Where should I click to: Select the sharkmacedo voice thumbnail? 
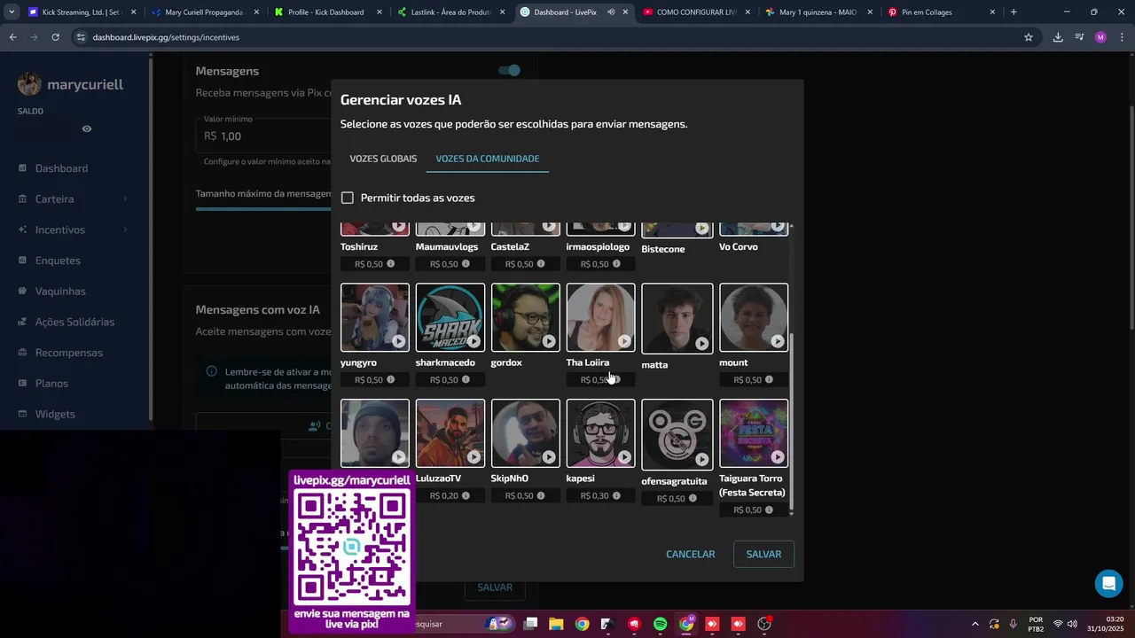(450, 317)
